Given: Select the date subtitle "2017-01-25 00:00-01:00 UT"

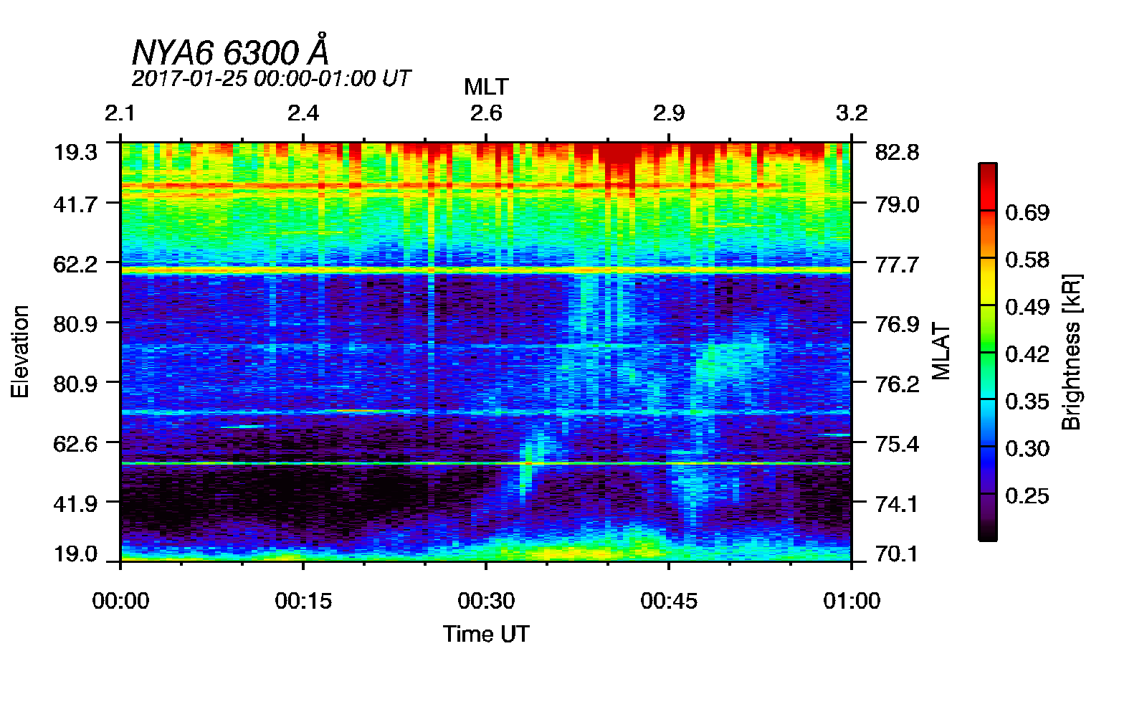Looking at the screenshot, I should click(x=271, y=78).
